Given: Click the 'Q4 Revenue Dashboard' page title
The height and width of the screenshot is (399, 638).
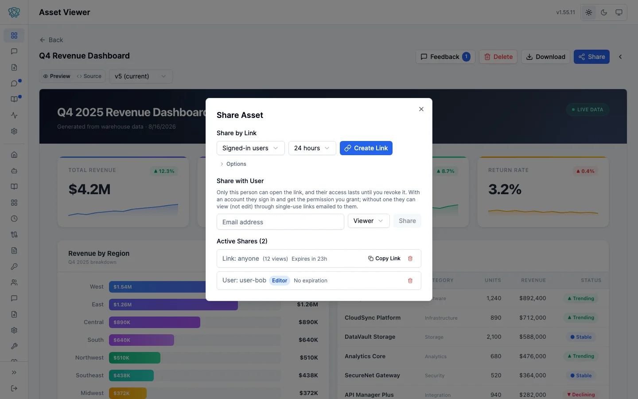Looking at the screenshot, I should (x=85, y=56).
